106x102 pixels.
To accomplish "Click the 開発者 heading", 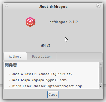I will tap(11, 65).
